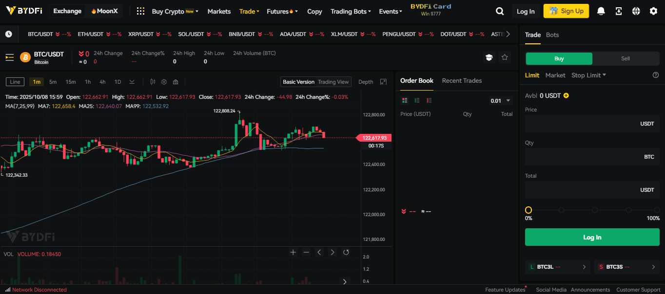The image size is (665, 294).
Task: Switch order side to Sell
Action: tap(625, 58)
